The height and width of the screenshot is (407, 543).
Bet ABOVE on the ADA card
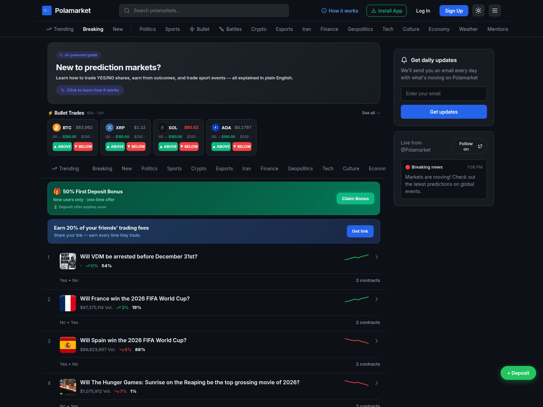pyautogui.click(x=221, y=147)
